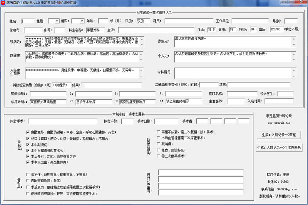Screen dimensions: 308x205
Task: Click the 拟行手术 input field
Action: [x=62, y=122]
